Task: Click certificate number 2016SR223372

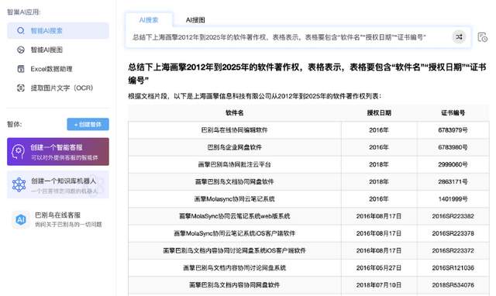Action: click(x=453, y=251)
